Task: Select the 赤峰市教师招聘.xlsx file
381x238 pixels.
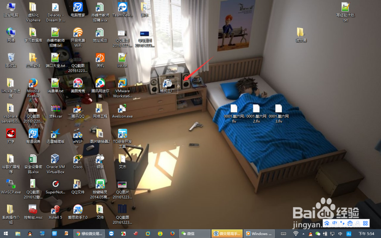Action: click(100, 12)
